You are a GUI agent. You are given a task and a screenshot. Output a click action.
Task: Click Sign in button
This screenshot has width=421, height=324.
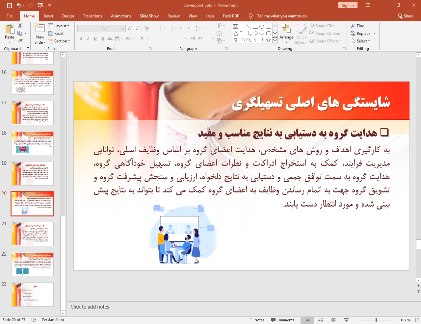click(x=348, y=5)
